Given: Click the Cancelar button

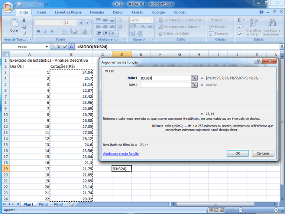Looking at the screenshot, I should (x=263, y=153).
